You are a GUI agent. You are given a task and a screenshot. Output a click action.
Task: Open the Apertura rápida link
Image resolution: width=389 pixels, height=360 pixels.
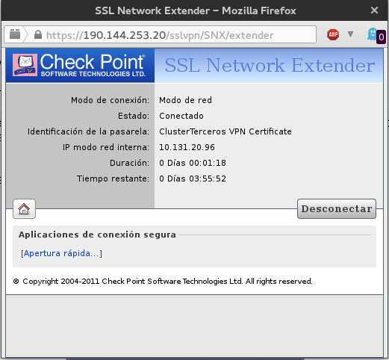(61, 253)
